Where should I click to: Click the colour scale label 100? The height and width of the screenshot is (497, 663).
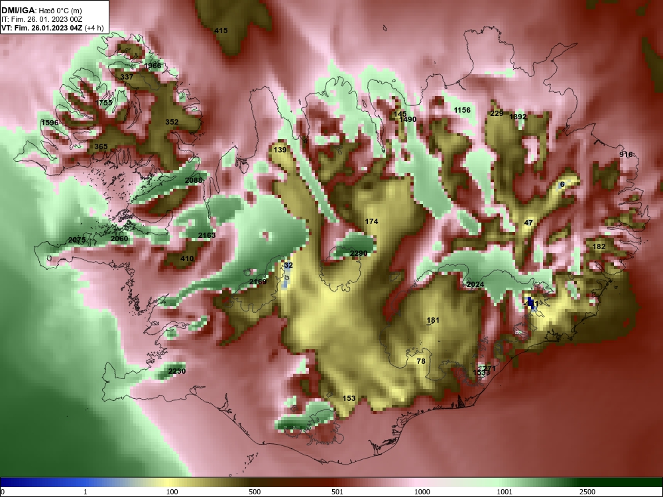click(172, 492)
